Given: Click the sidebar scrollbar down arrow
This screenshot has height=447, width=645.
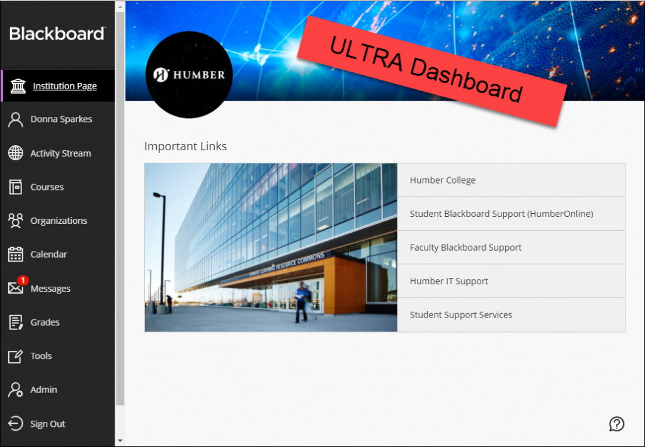Looking at the screenshot, I should tap(120, 441).
